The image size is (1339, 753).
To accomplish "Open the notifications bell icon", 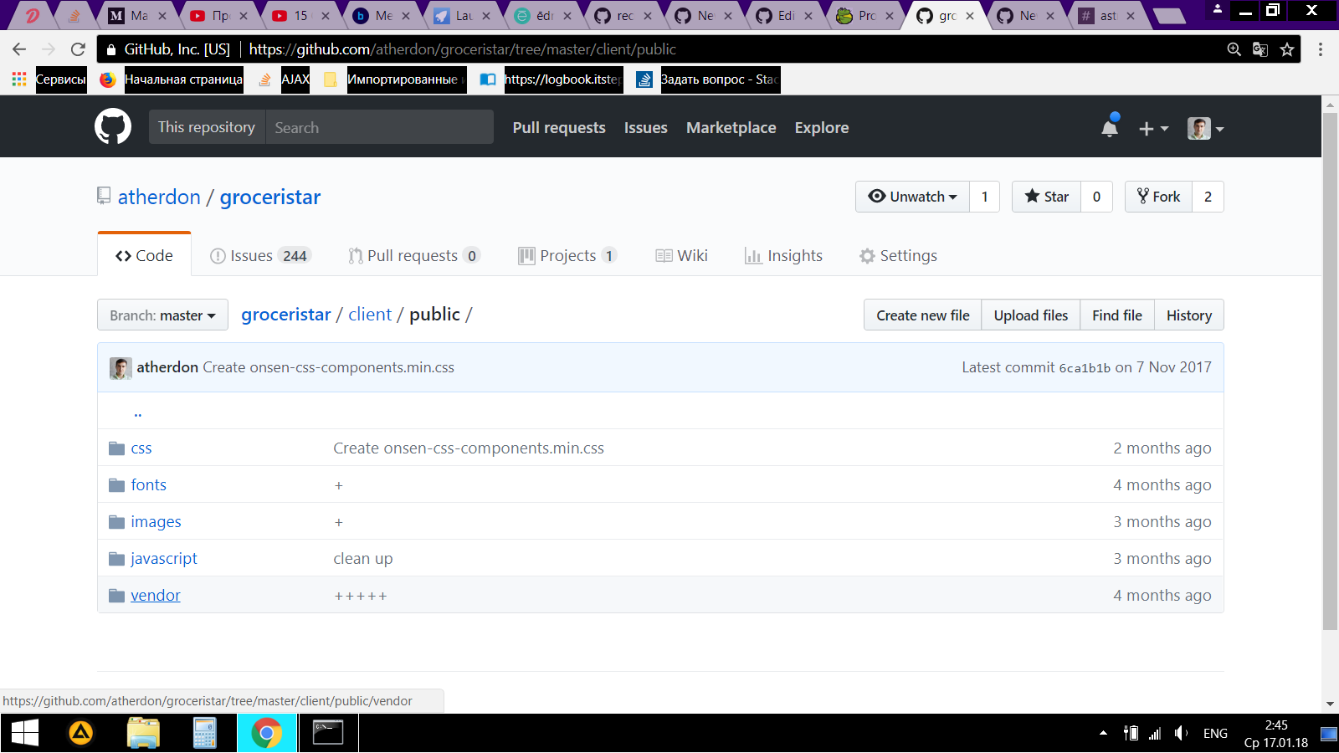I will coord(1110,127).
